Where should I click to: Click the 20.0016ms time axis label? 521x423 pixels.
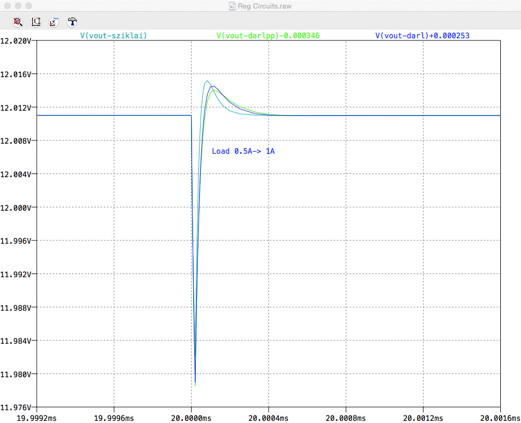(500, 418)
